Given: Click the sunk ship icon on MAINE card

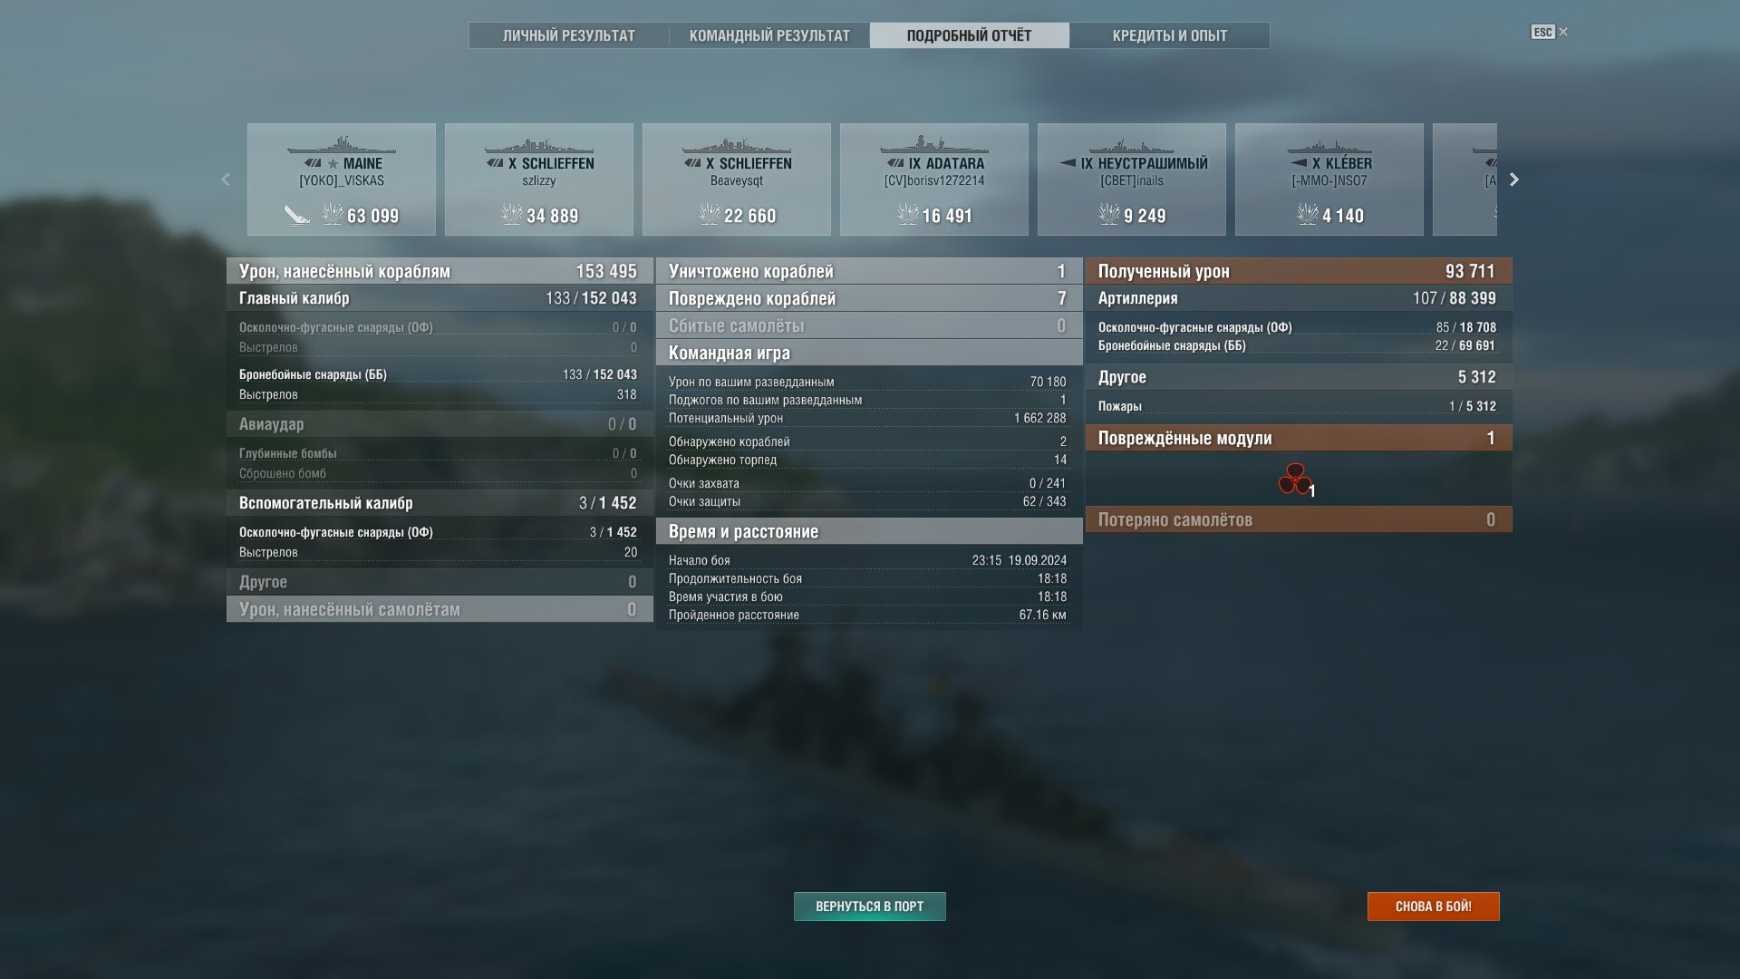Looking at the screenshot, I should click(297, 215).
